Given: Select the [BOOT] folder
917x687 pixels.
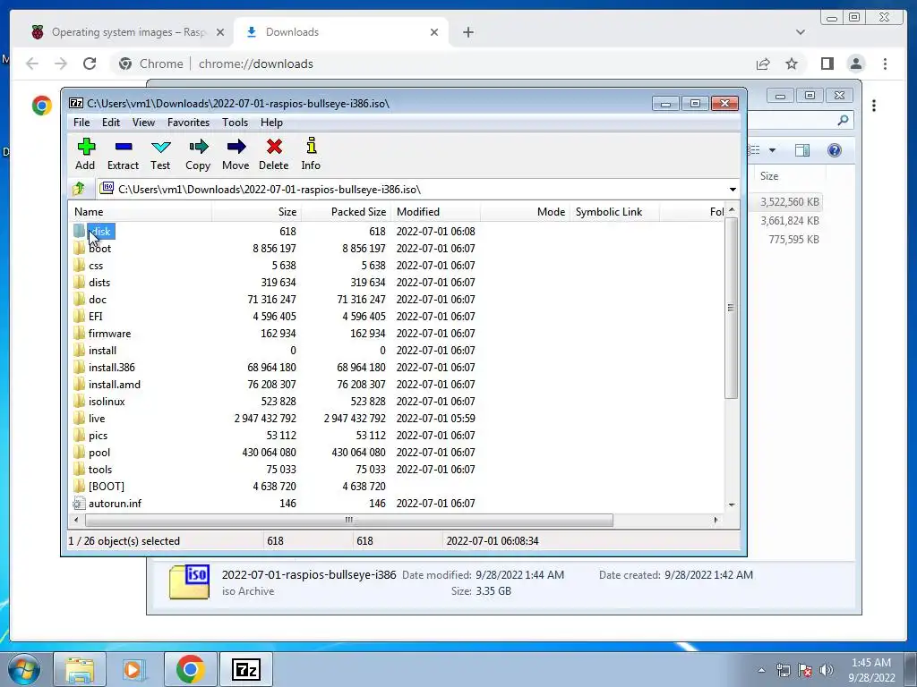Looking at the screenshot, I should [106, 486].
